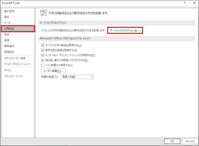Viewport: 199px width, 146px height.
Task: Toggle すべて大文字の単語は無視する checkbox
Action: click(x=42, y=45)
